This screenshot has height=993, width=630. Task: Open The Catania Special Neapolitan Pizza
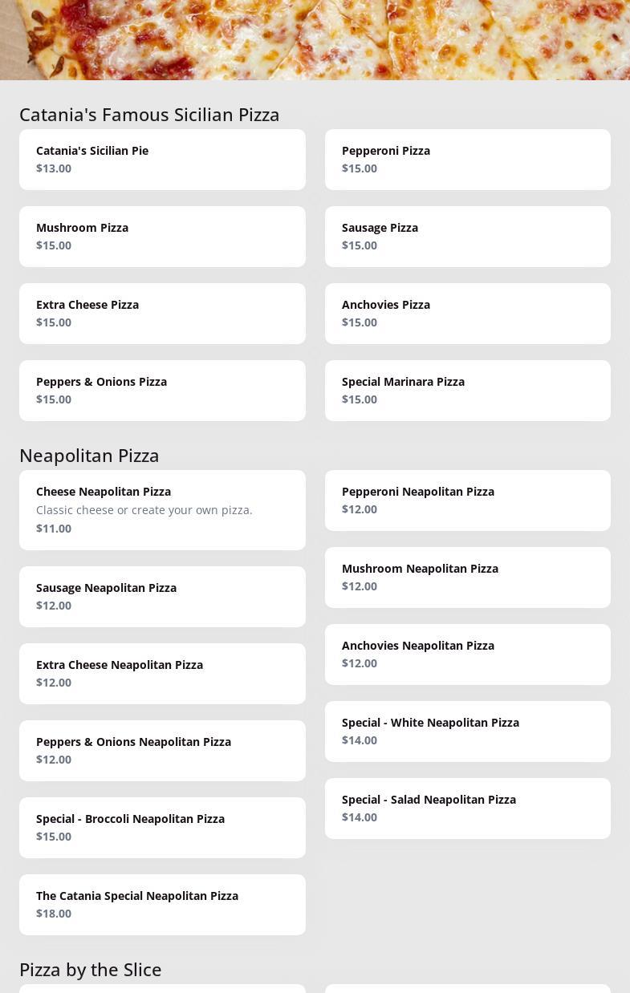pos(162,905)
